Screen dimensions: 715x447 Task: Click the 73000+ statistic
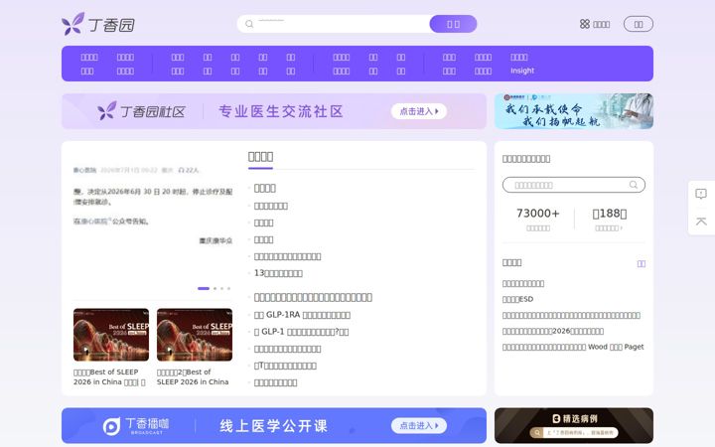pyautogui.click(x=537, y=214)
